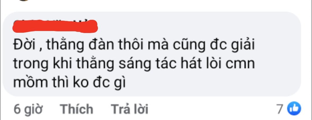Click the word mồm in the third line
This screenshot has height=120, width=312.
tap(30, 82)
